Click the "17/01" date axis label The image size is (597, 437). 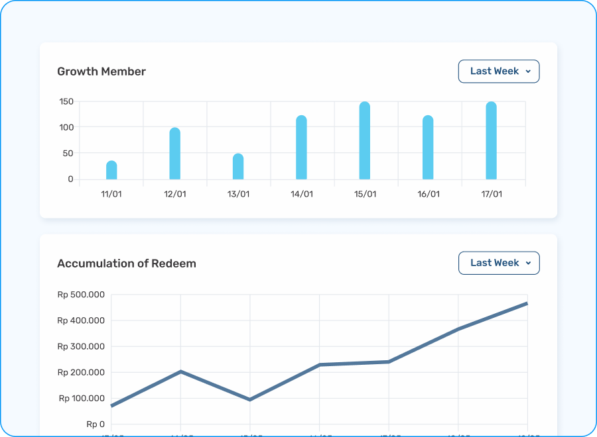[492, 194]
